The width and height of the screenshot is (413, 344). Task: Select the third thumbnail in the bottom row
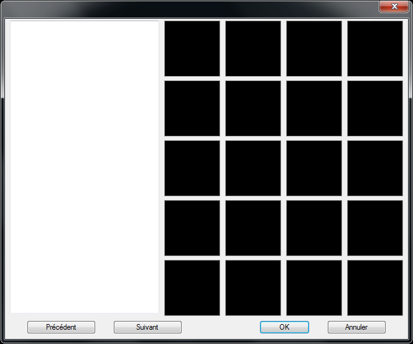pos(314,288)
